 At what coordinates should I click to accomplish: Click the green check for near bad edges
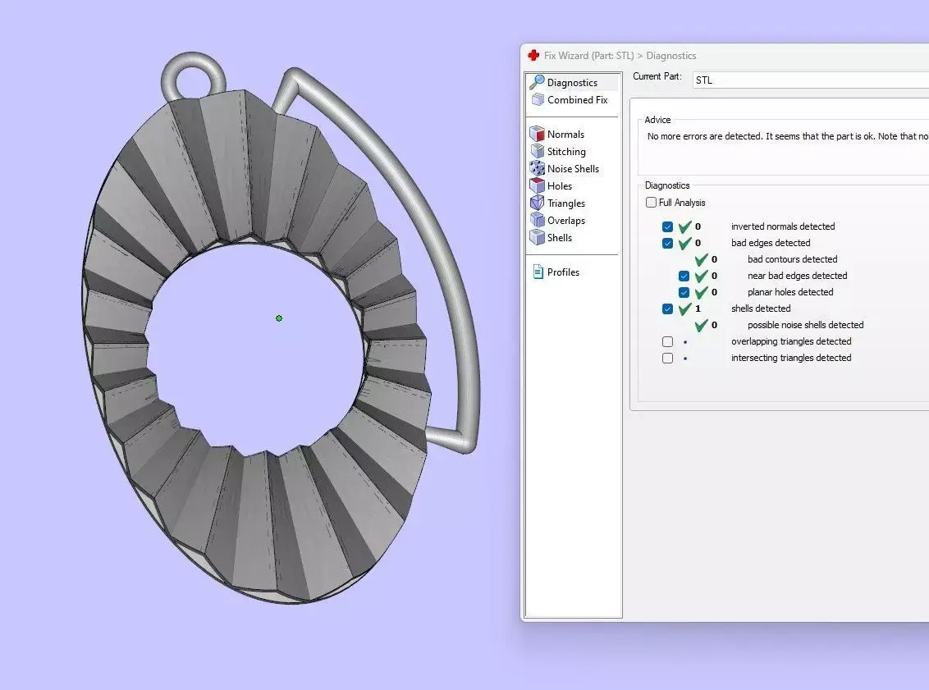pos(702,276)
